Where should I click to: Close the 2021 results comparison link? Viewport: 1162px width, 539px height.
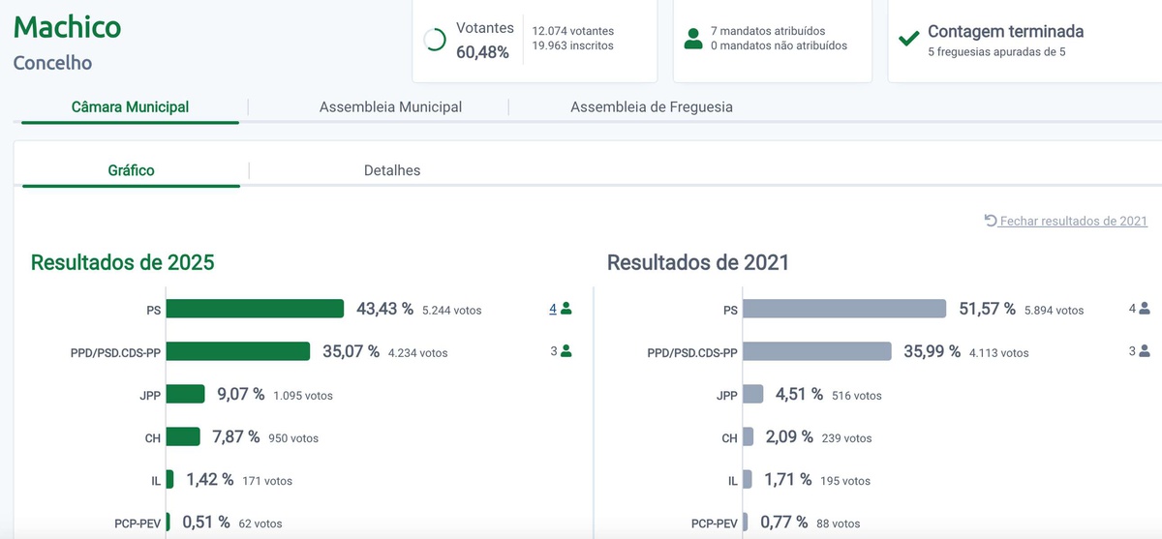coord(1073,222)
